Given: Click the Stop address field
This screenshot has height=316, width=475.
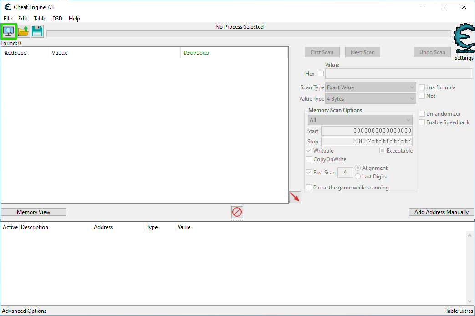Looking at the screenshot, I should click(367, 141).
